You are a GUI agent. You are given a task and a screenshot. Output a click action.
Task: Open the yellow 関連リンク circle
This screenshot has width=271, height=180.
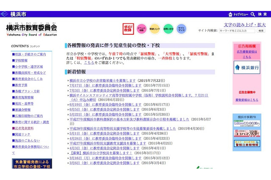[155, 29]
